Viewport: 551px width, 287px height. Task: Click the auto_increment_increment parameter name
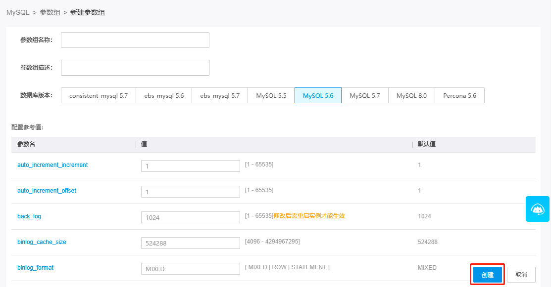(52, 165)
